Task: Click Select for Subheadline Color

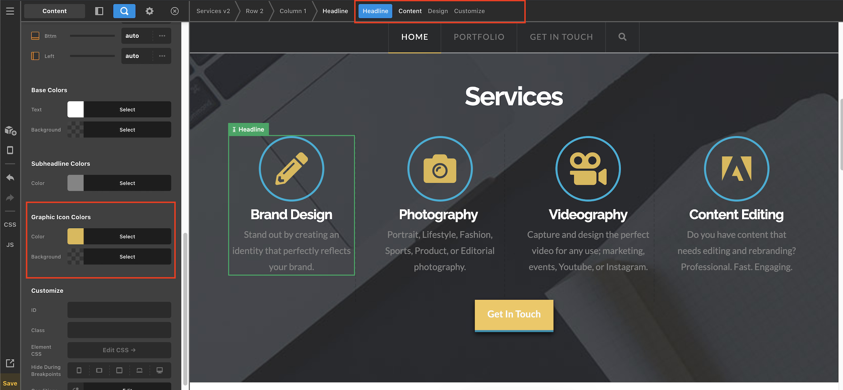Action: pyautogui.click(x=127, y=183)
